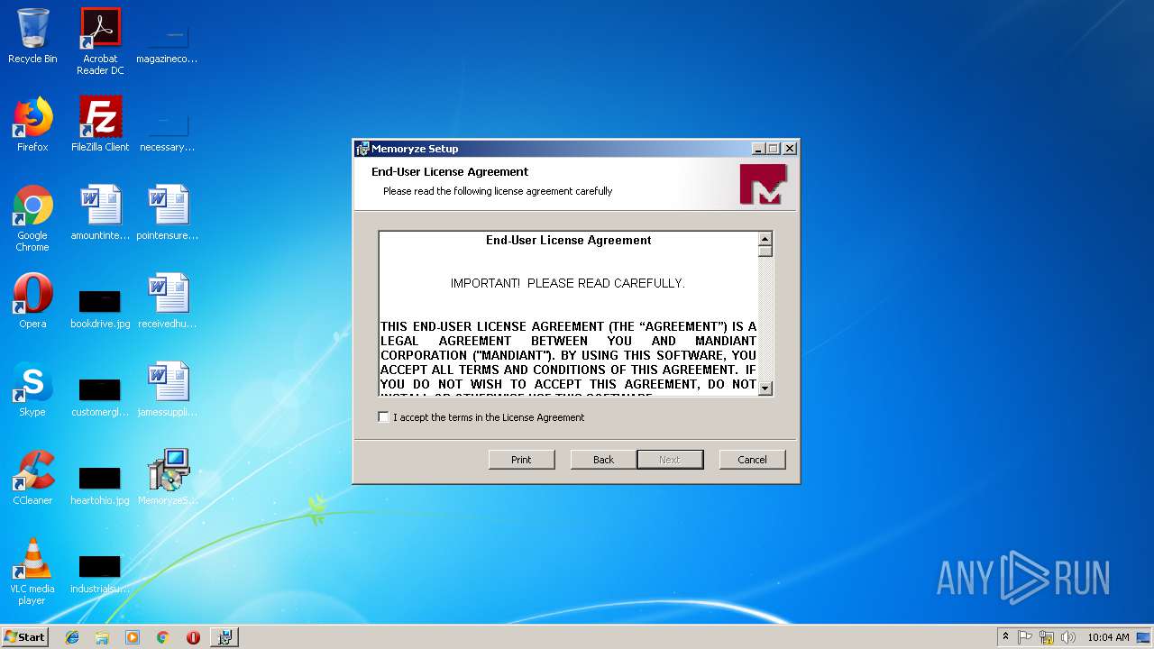
Task: Show hidden tray icons arrow
Action: click(x=1005, y=637)
